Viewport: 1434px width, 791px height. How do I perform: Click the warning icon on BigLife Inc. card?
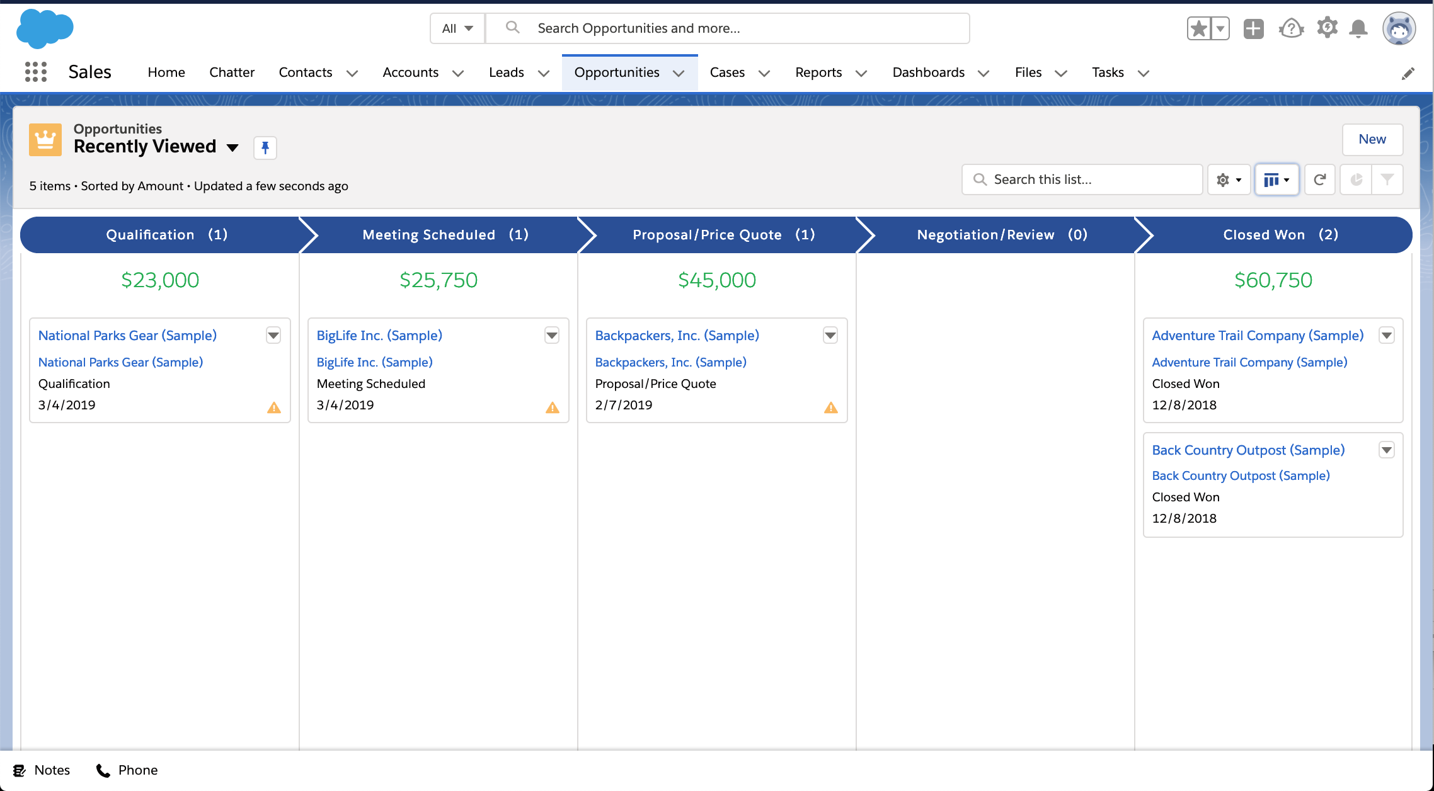tap(553, 407)
